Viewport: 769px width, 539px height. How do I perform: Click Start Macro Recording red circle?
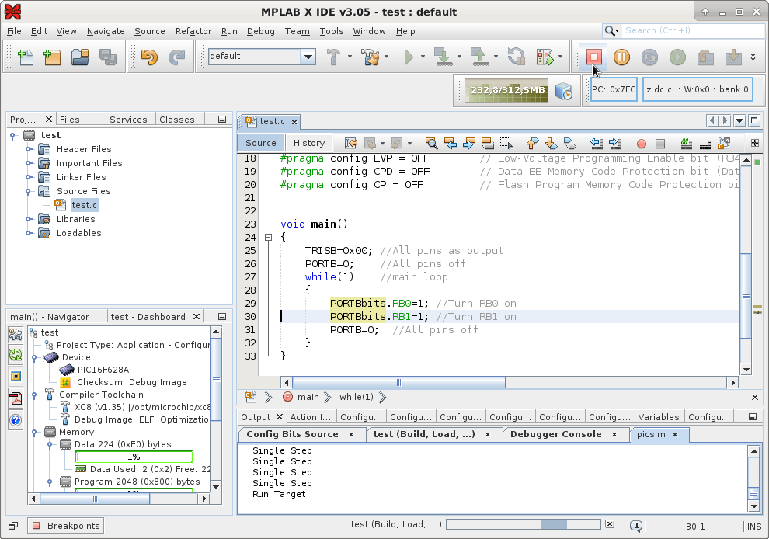[x=642, y=144]
